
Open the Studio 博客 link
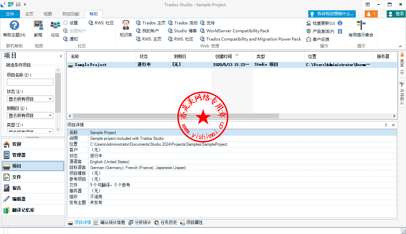click(182, 31)
